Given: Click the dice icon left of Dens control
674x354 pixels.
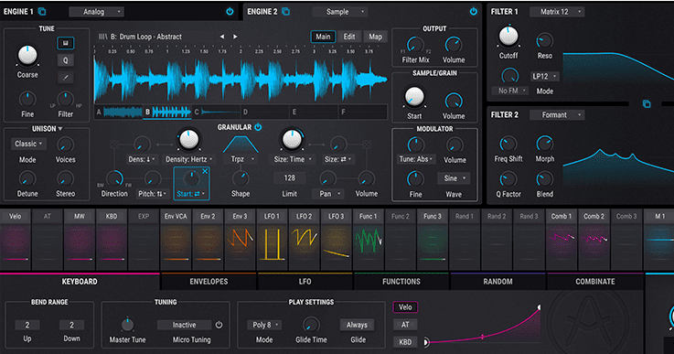Looking at the screenshot, I should 114,145.
